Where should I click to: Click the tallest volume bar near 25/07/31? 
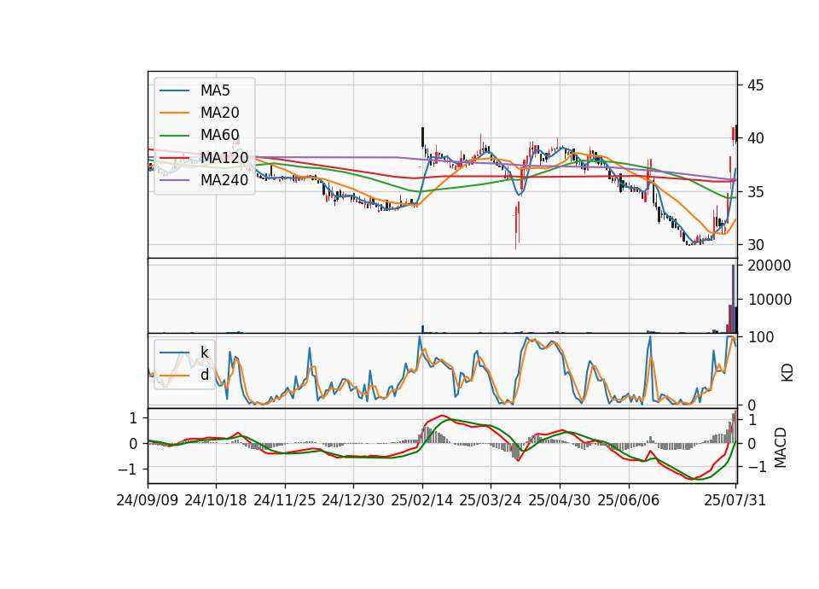(734, 299)
